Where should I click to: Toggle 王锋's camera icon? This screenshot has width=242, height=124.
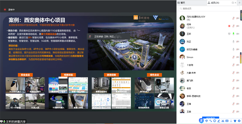click(x=238, y=104)
